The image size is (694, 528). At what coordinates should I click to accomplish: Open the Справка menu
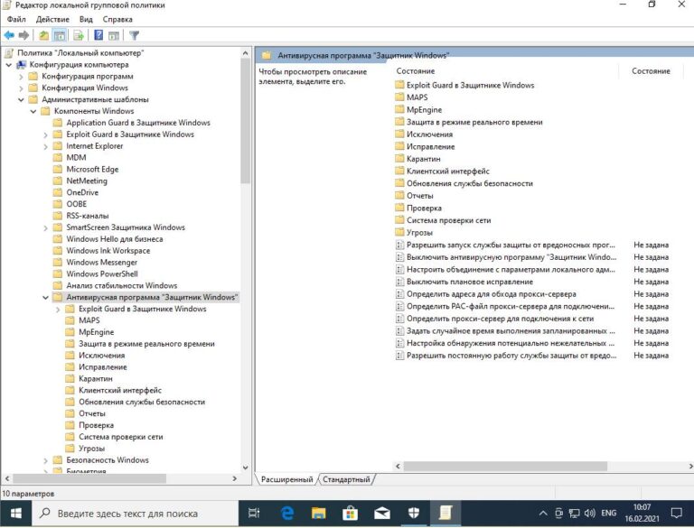(117, 19)
